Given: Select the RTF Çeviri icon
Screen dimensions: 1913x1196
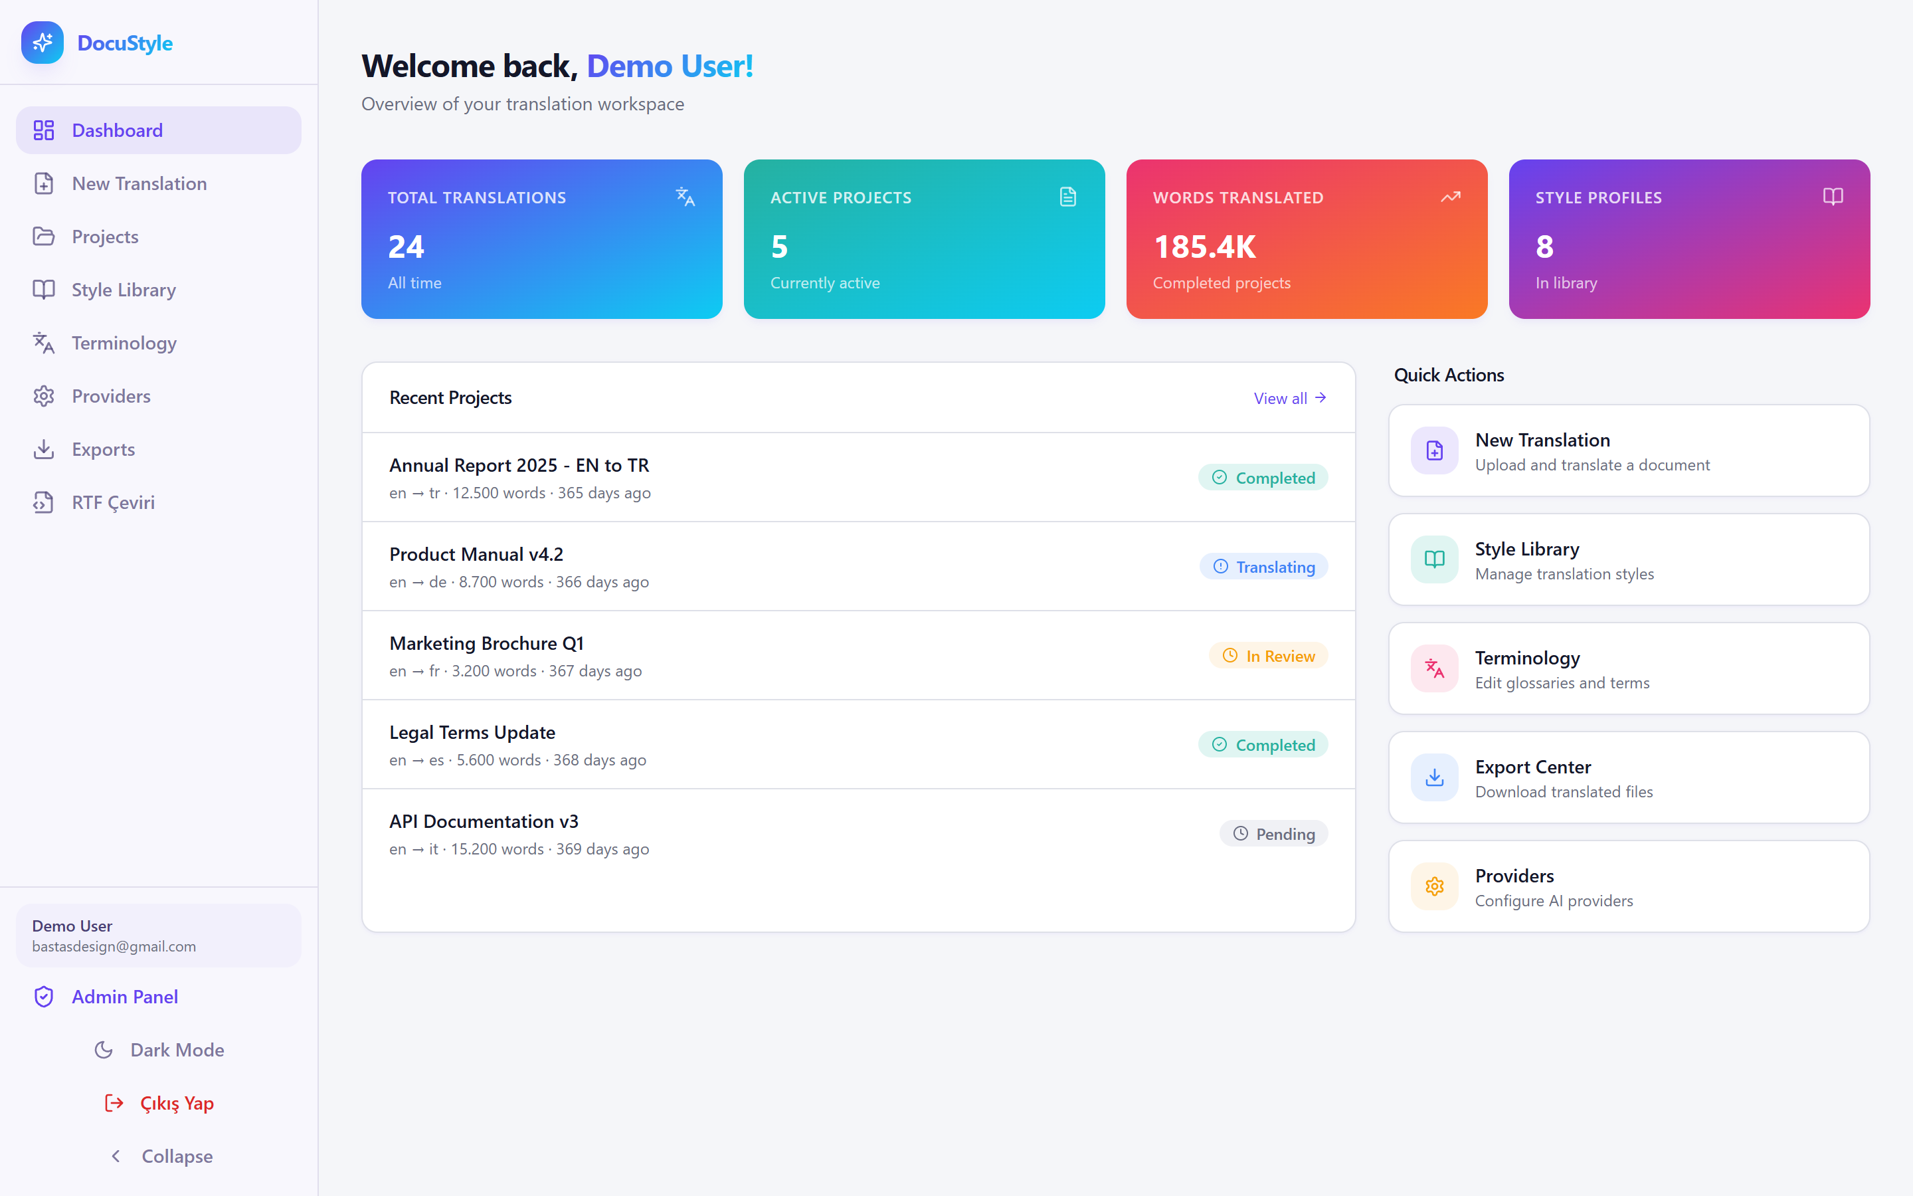Looking at the screenshot, I should (x=43, y=502).
